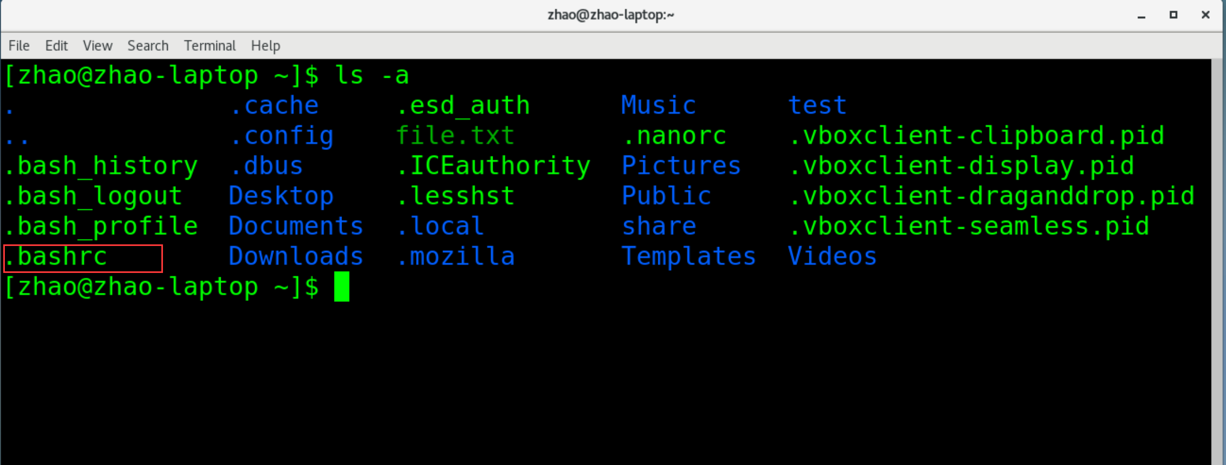Click the file.txt filename
Screen dimensions: 1226x465
455,135
